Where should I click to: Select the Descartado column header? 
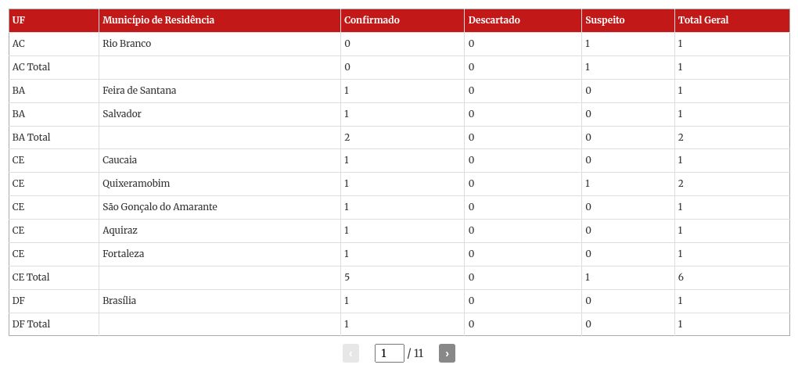click(x=494, y=20)
